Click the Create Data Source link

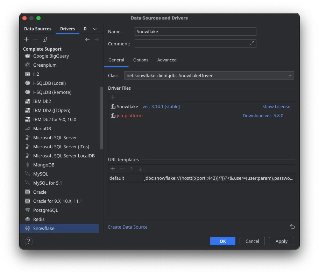pos(128,227)
